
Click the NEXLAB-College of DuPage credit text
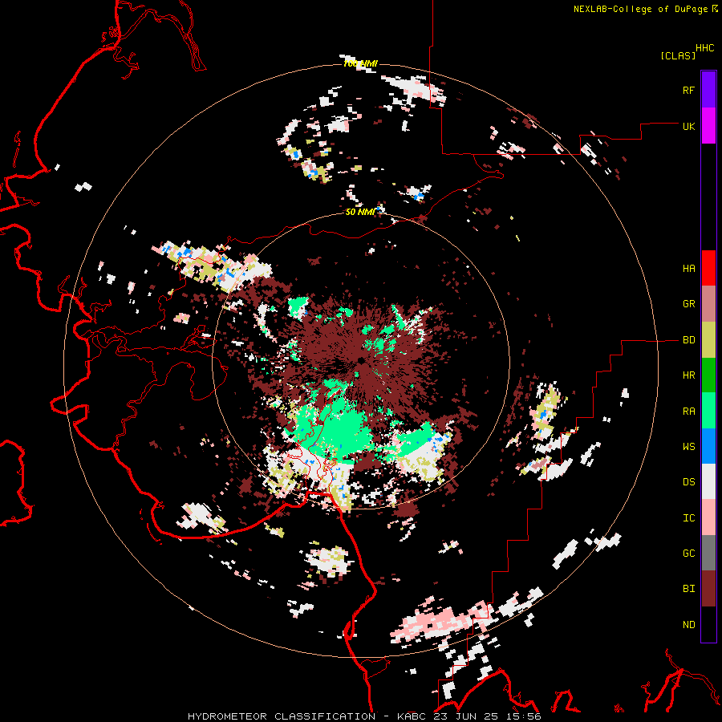point(640,9)
